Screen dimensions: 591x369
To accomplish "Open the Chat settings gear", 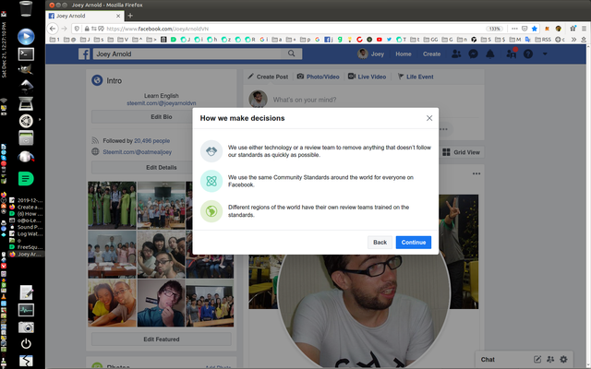I will tap(563, 359).
